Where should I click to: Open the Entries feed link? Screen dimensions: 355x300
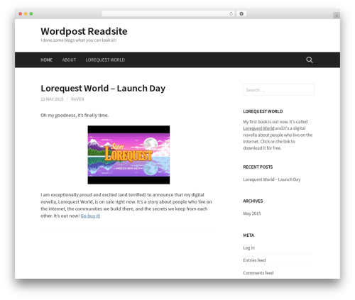254,260
